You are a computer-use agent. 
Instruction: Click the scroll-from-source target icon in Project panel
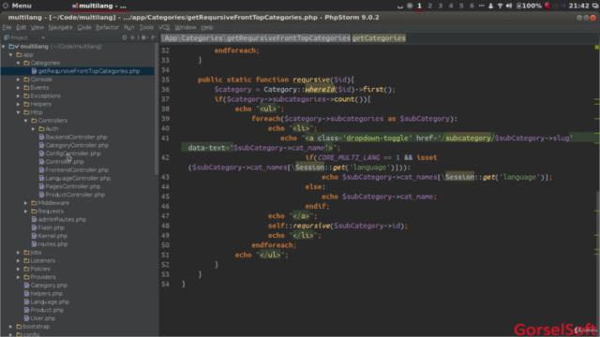[125, 37]
